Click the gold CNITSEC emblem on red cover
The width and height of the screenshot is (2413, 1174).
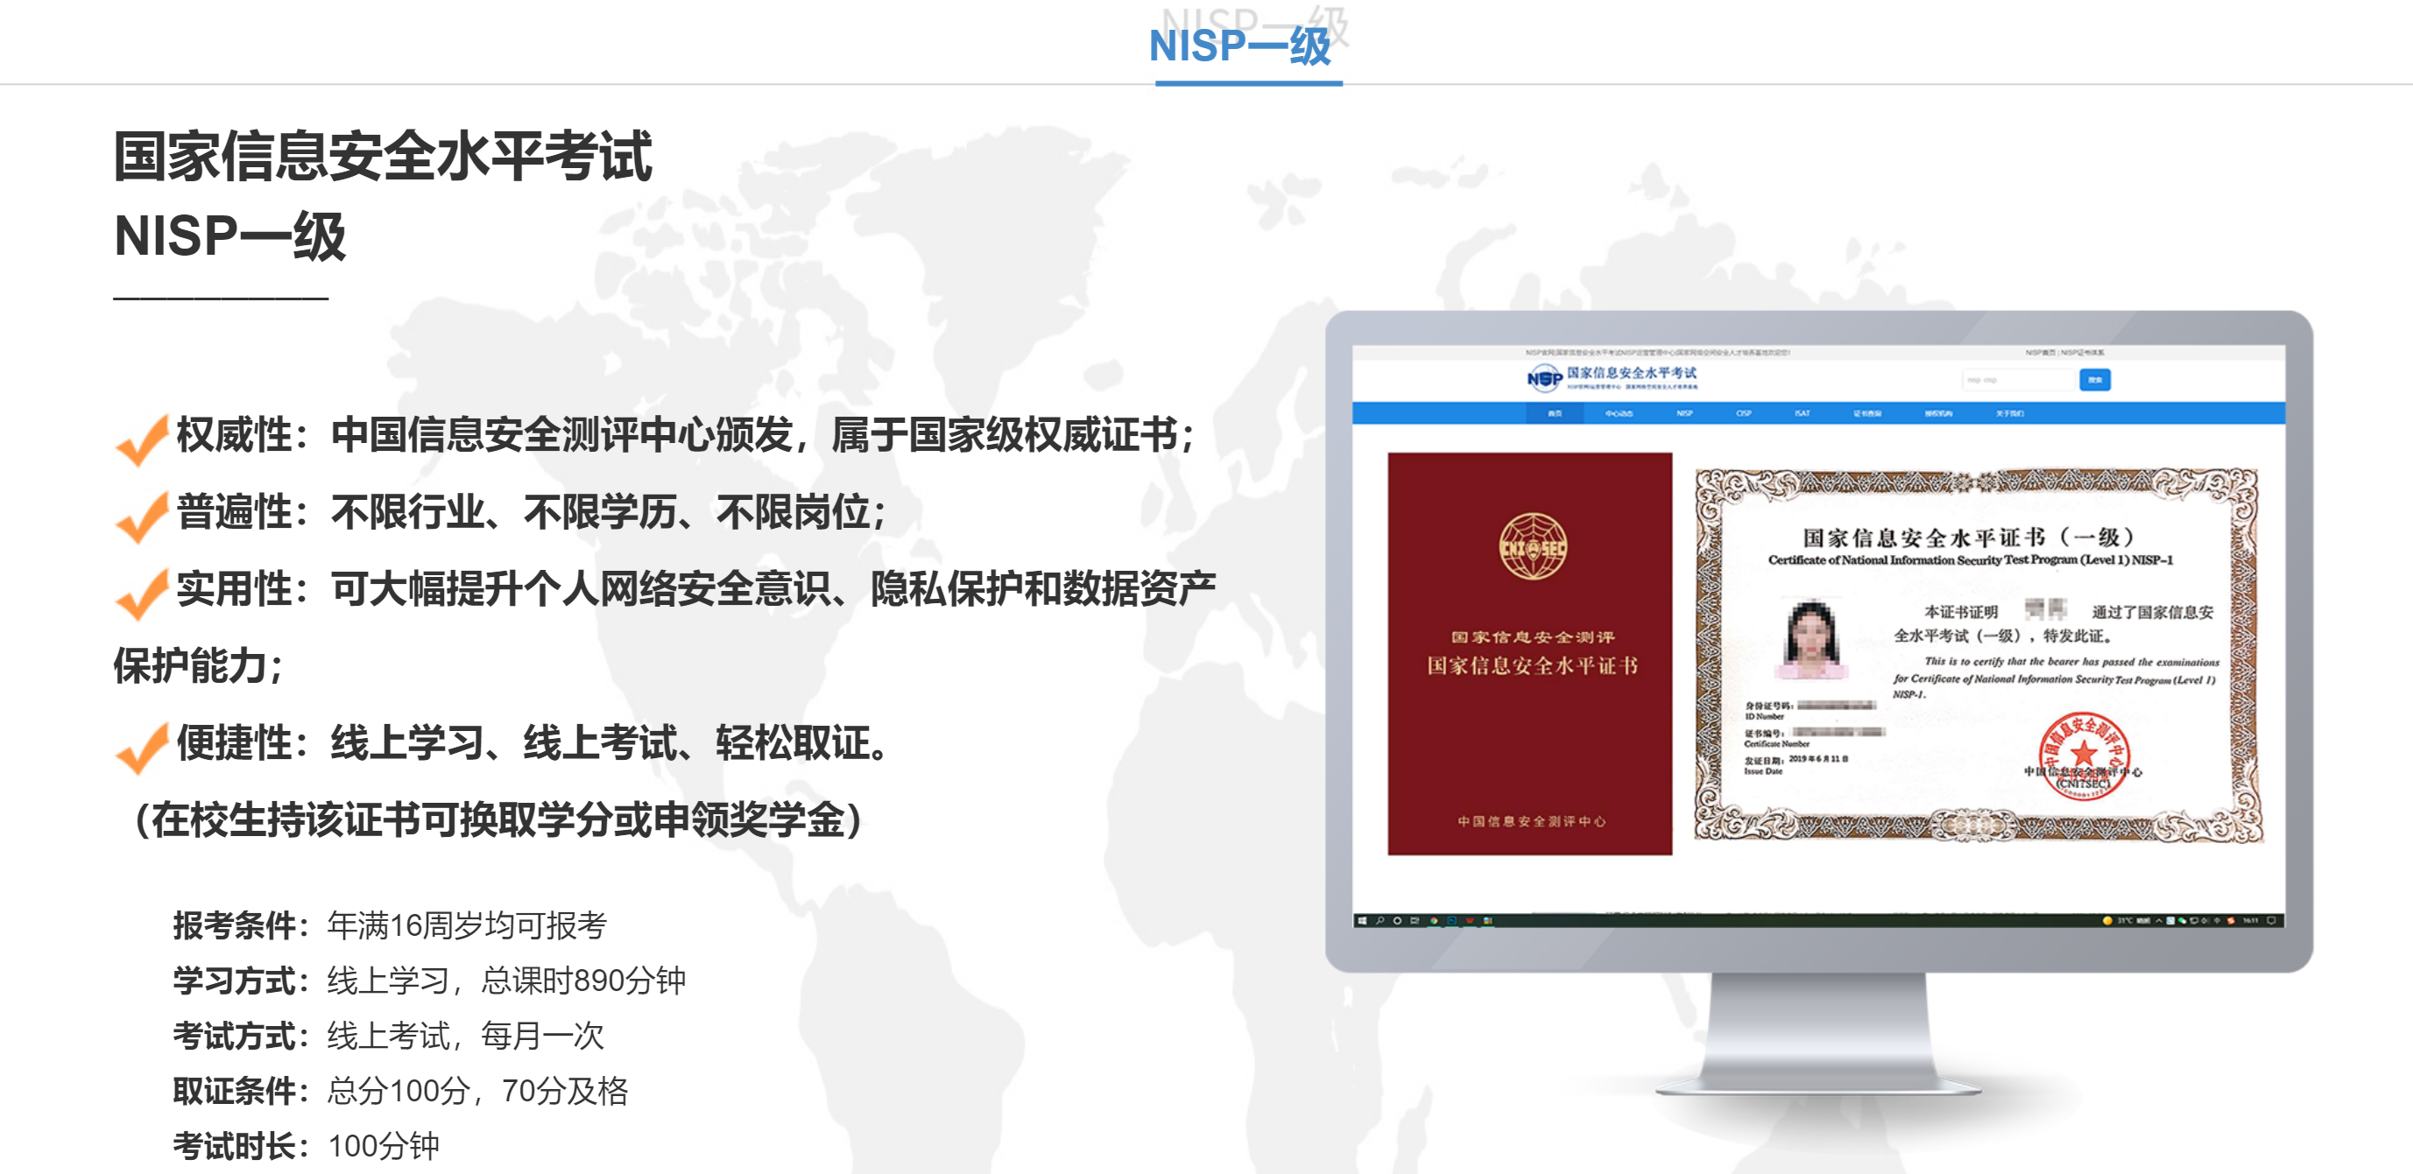point(1533,545)
